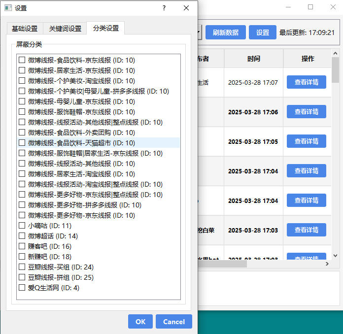
Task: Switch to the 关键词设置 tab
Action: 65,29
